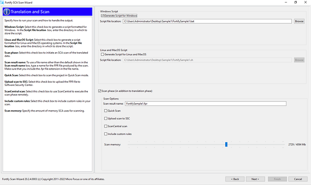311x185 pixels.
Task: Click the info icon beside Translation and Scan
Action: click(x=7, y=12)
